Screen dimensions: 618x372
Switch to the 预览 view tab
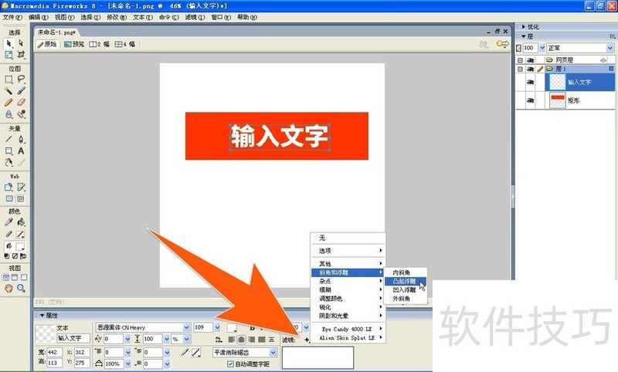click(74, 44)
